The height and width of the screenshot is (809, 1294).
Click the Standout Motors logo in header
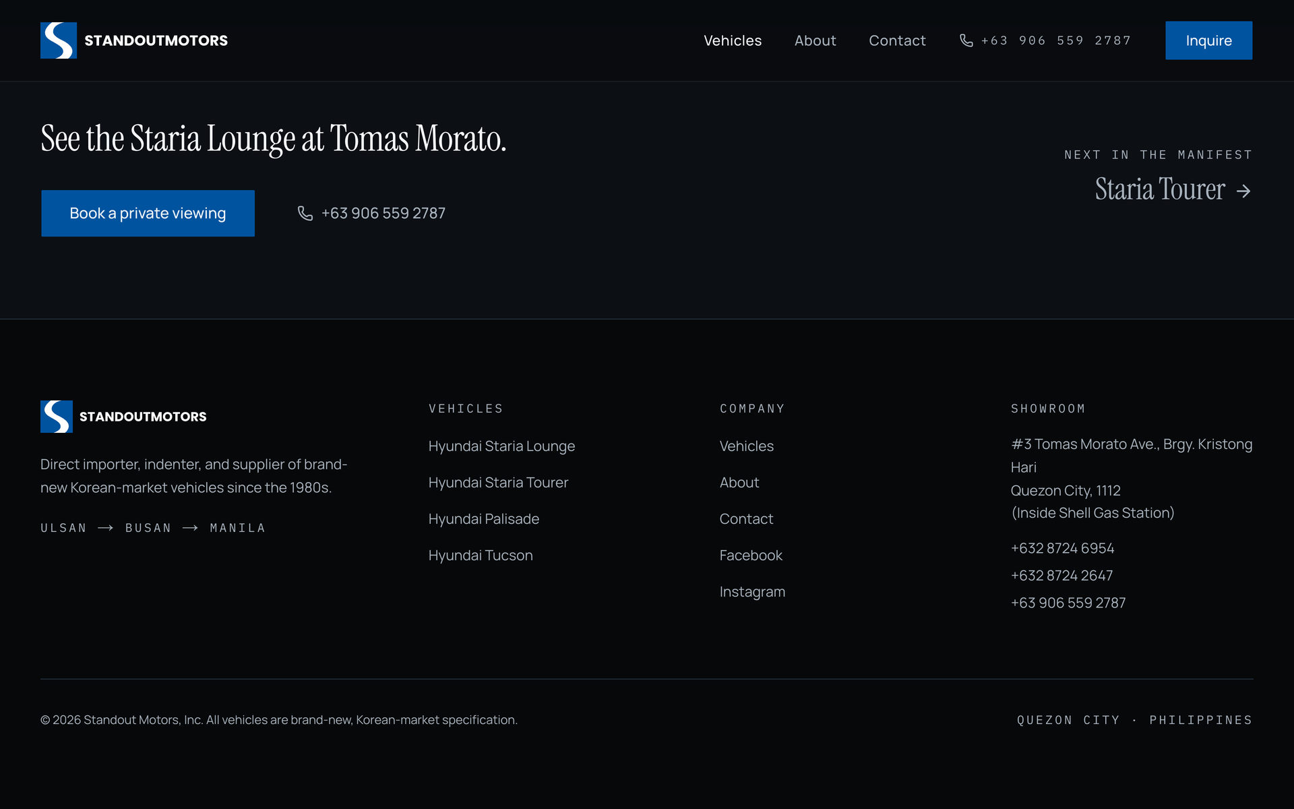tap(134, 40)
